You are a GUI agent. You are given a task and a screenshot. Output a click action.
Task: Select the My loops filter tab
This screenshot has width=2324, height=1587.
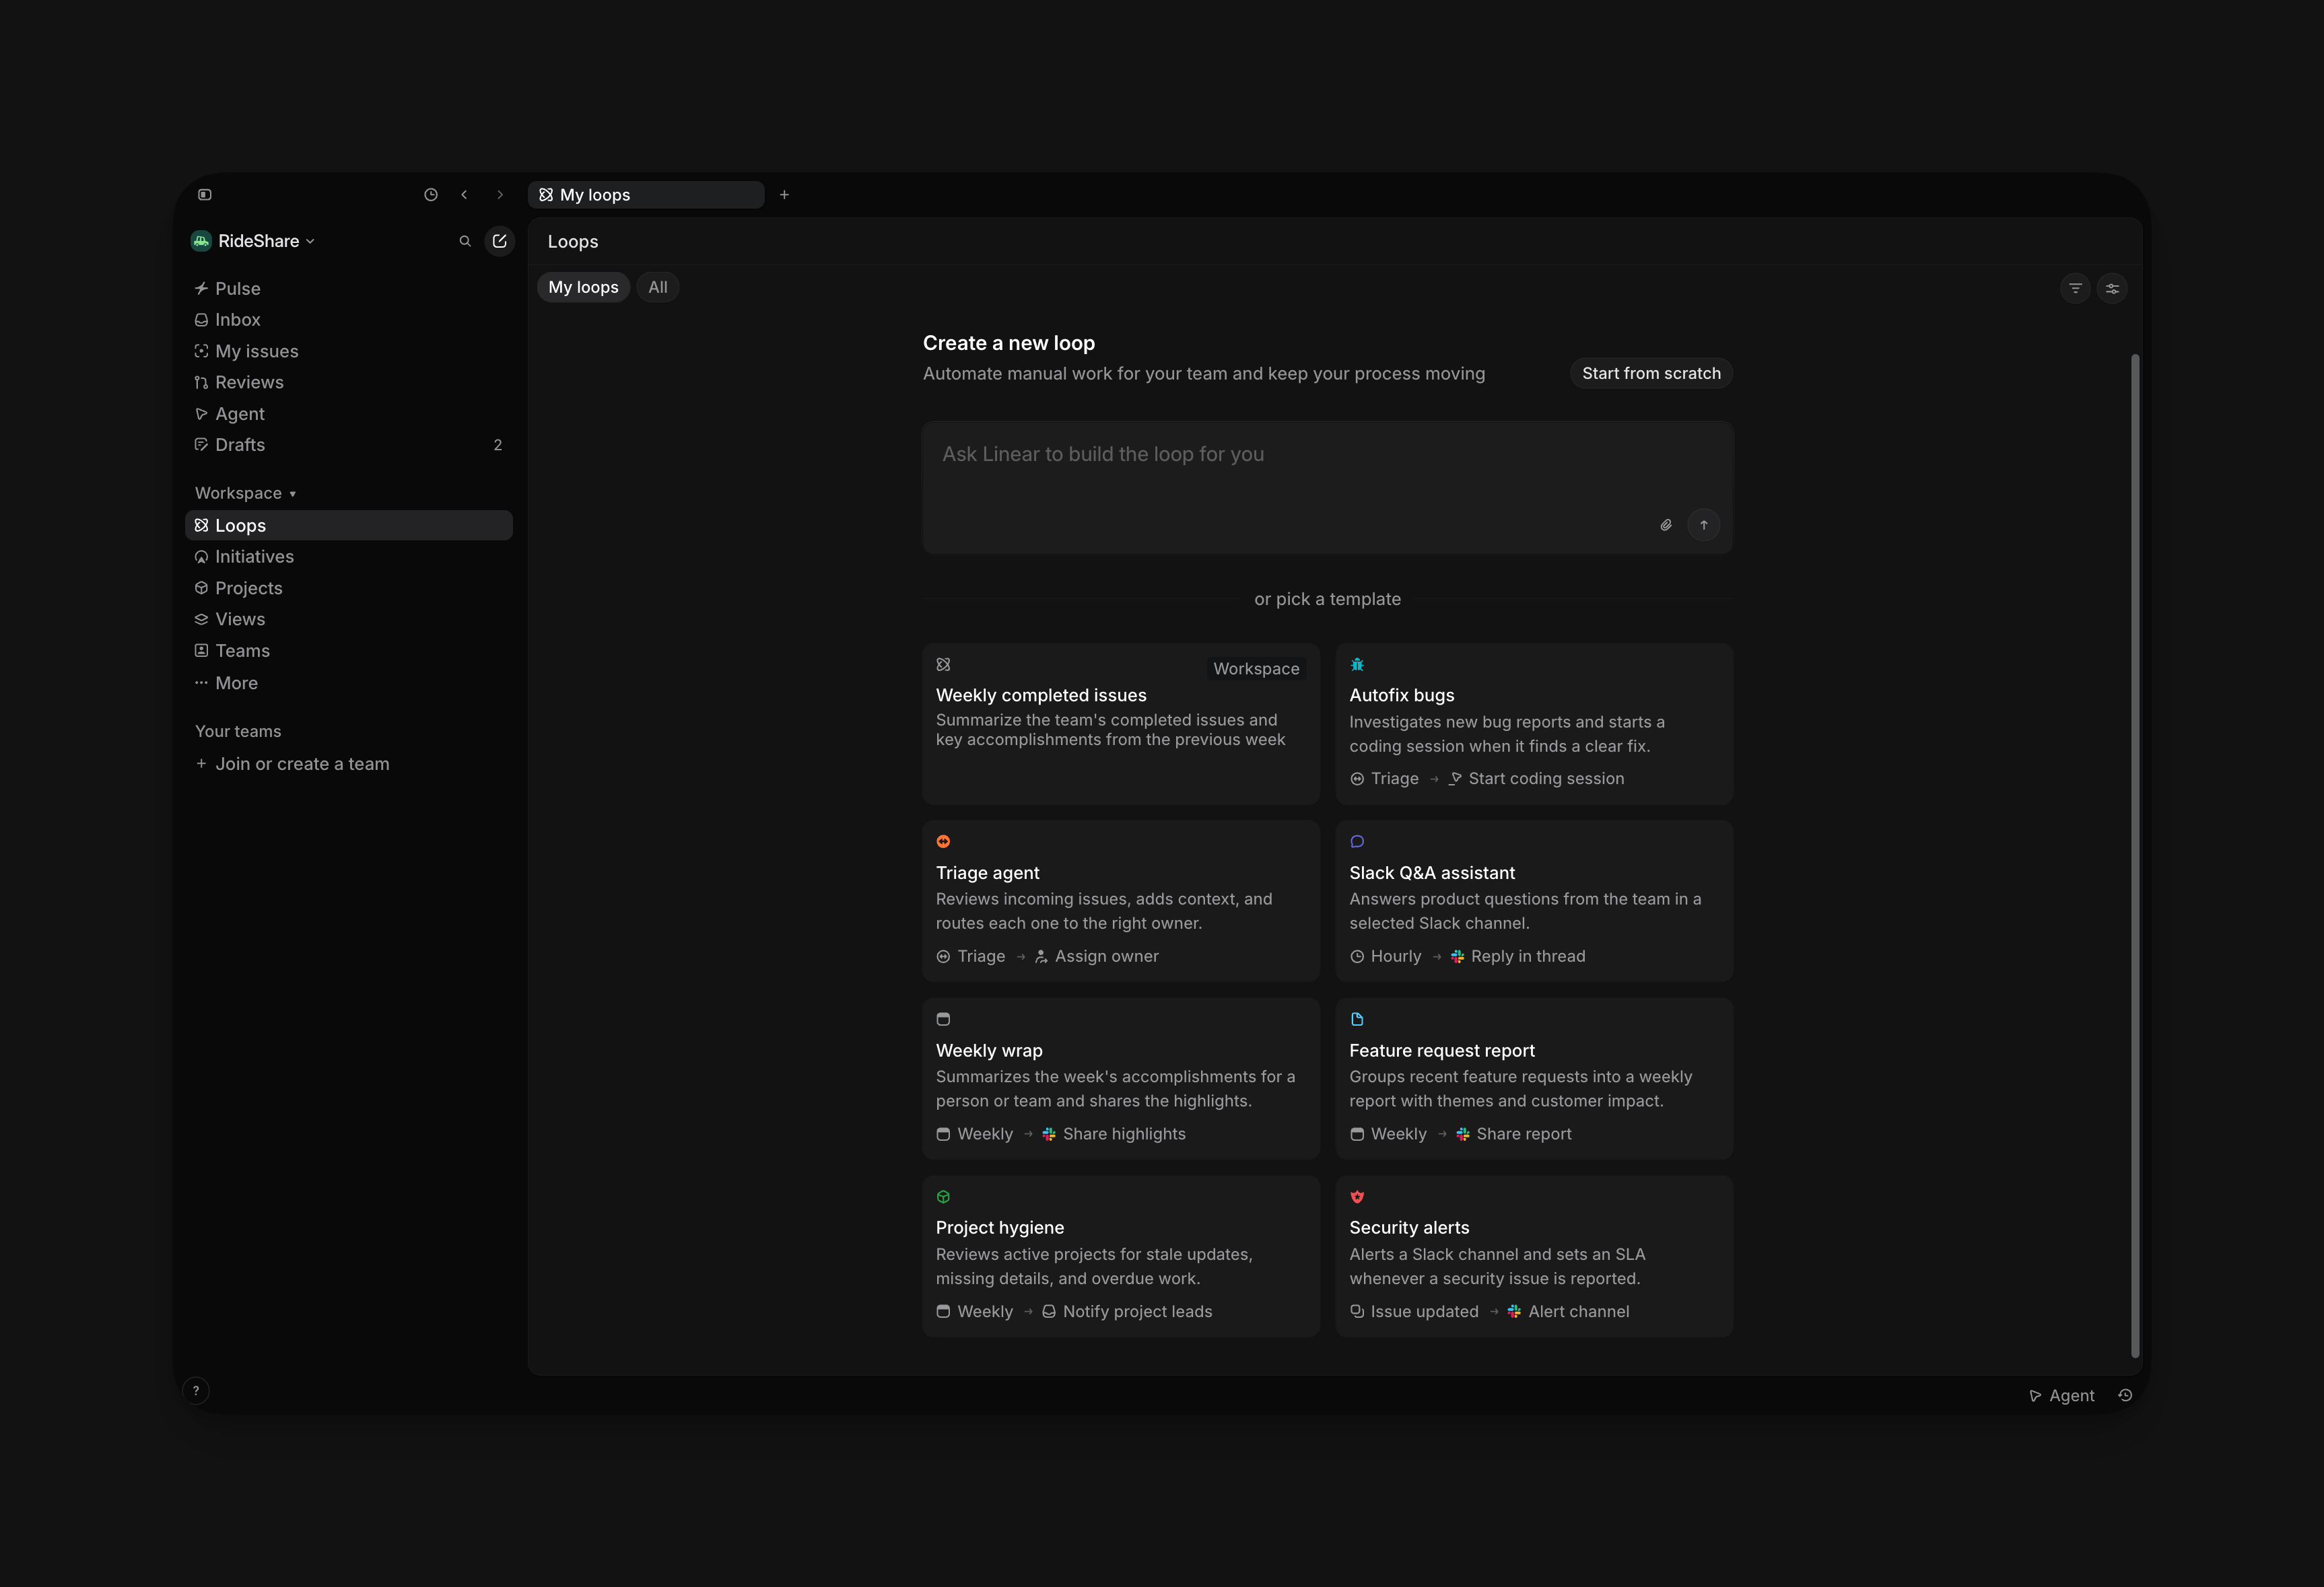tap(584, 288)
